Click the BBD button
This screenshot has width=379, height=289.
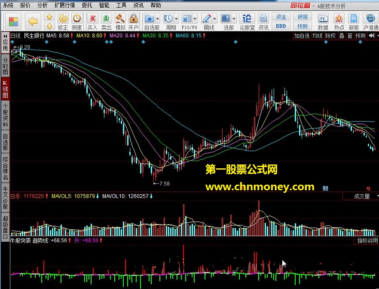tap(281, 26)
